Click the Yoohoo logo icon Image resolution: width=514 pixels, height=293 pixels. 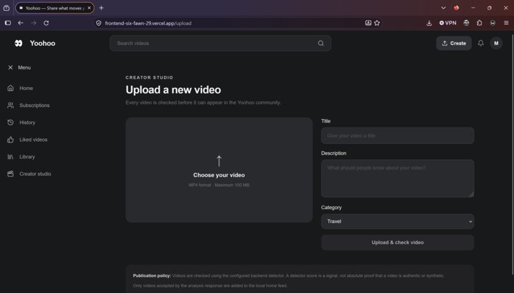(18, 43)
